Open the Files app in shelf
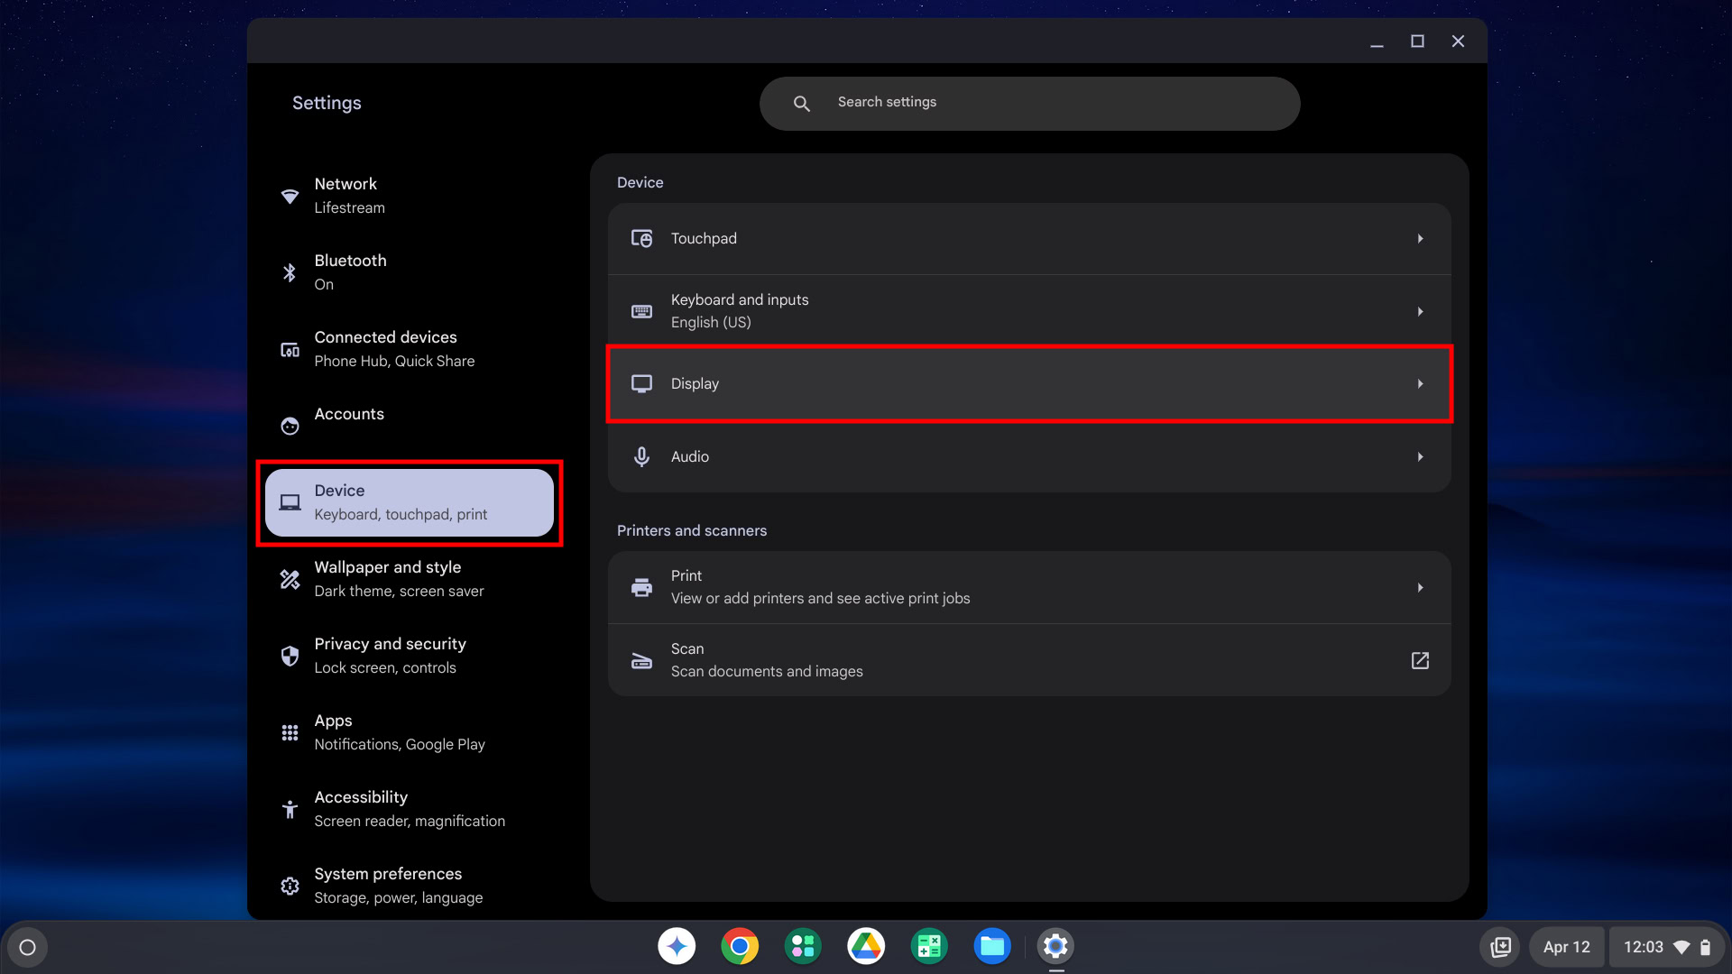The image size is (1732, 974). click(991, 946)
